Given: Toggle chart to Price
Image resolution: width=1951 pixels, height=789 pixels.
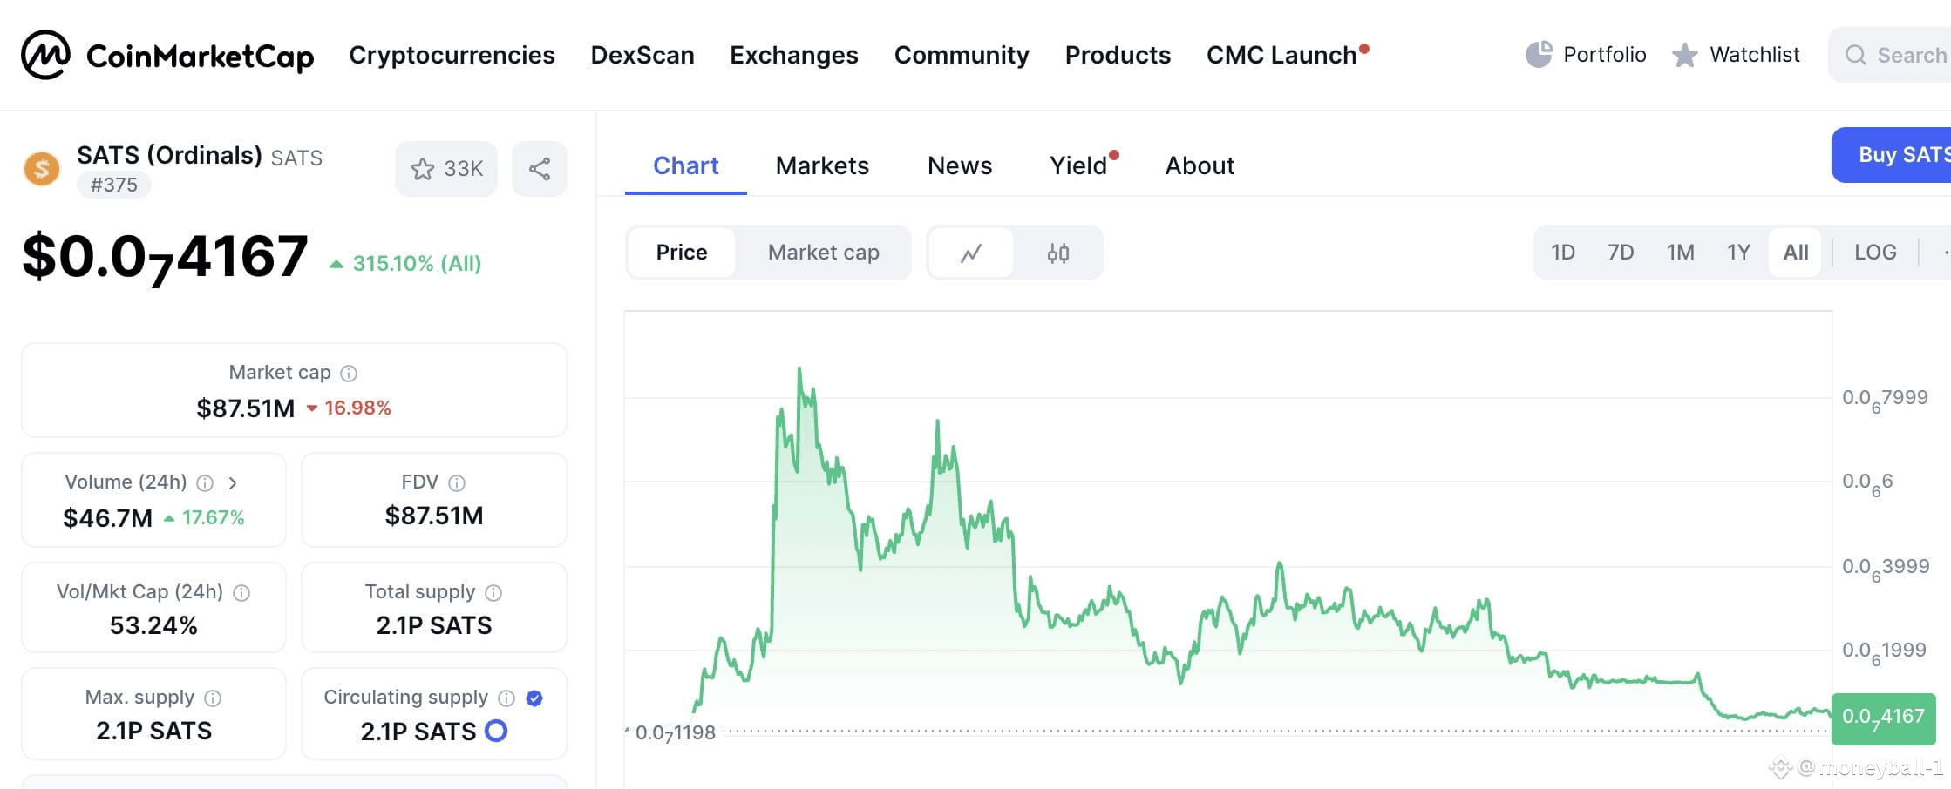Looking at the screenshot, I should coord(682,253).
